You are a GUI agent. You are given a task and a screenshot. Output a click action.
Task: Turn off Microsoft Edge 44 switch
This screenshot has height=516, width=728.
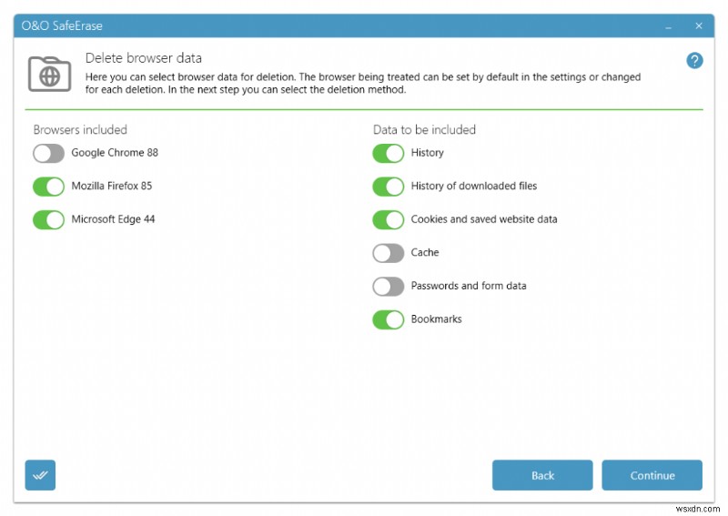pos(49,219)
